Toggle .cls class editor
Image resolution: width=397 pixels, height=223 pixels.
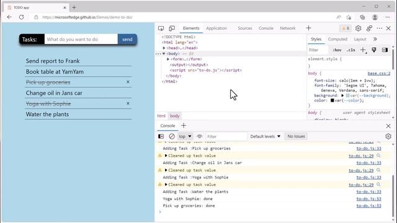pyautogui.click(x=351, y=50)
